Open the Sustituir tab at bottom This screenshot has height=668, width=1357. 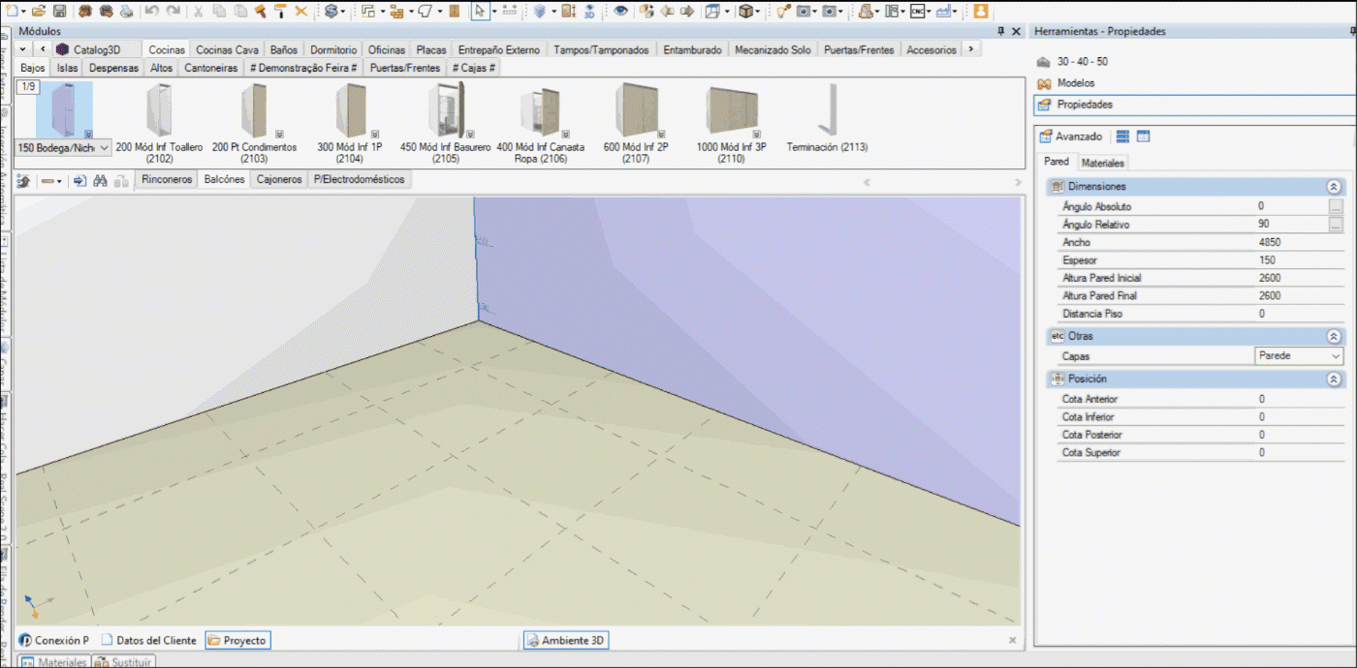(x=123, y=662)
